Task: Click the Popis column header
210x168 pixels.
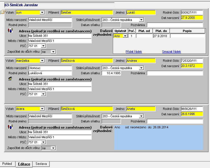Action: point(187,31)
